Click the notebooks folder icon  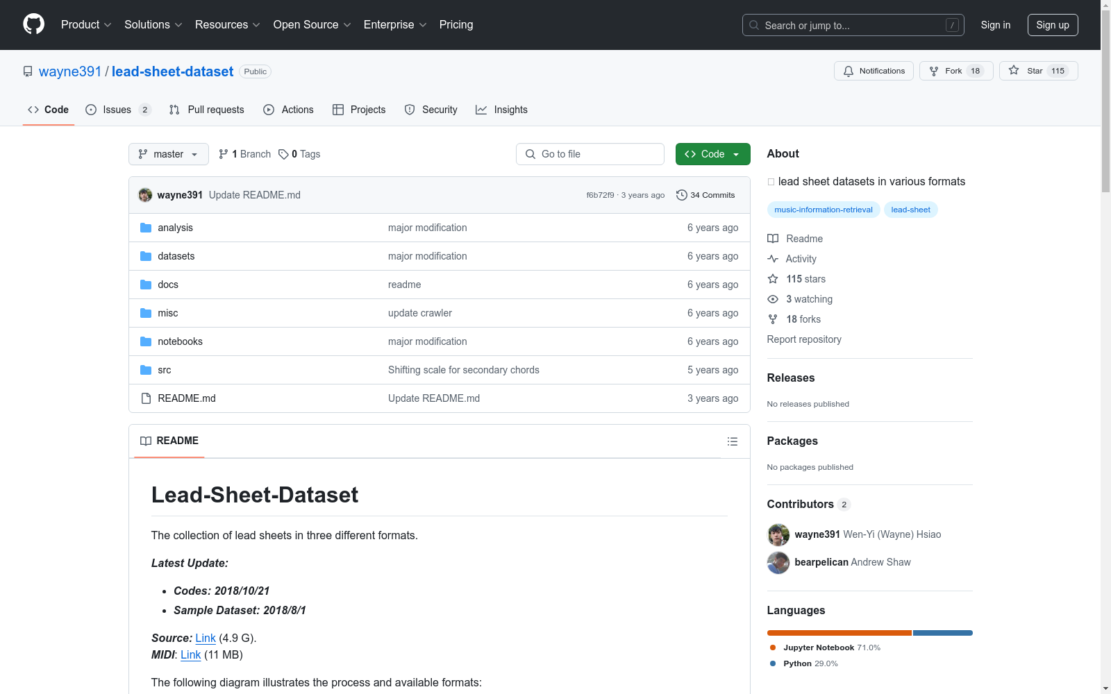(x=146, y=341)
